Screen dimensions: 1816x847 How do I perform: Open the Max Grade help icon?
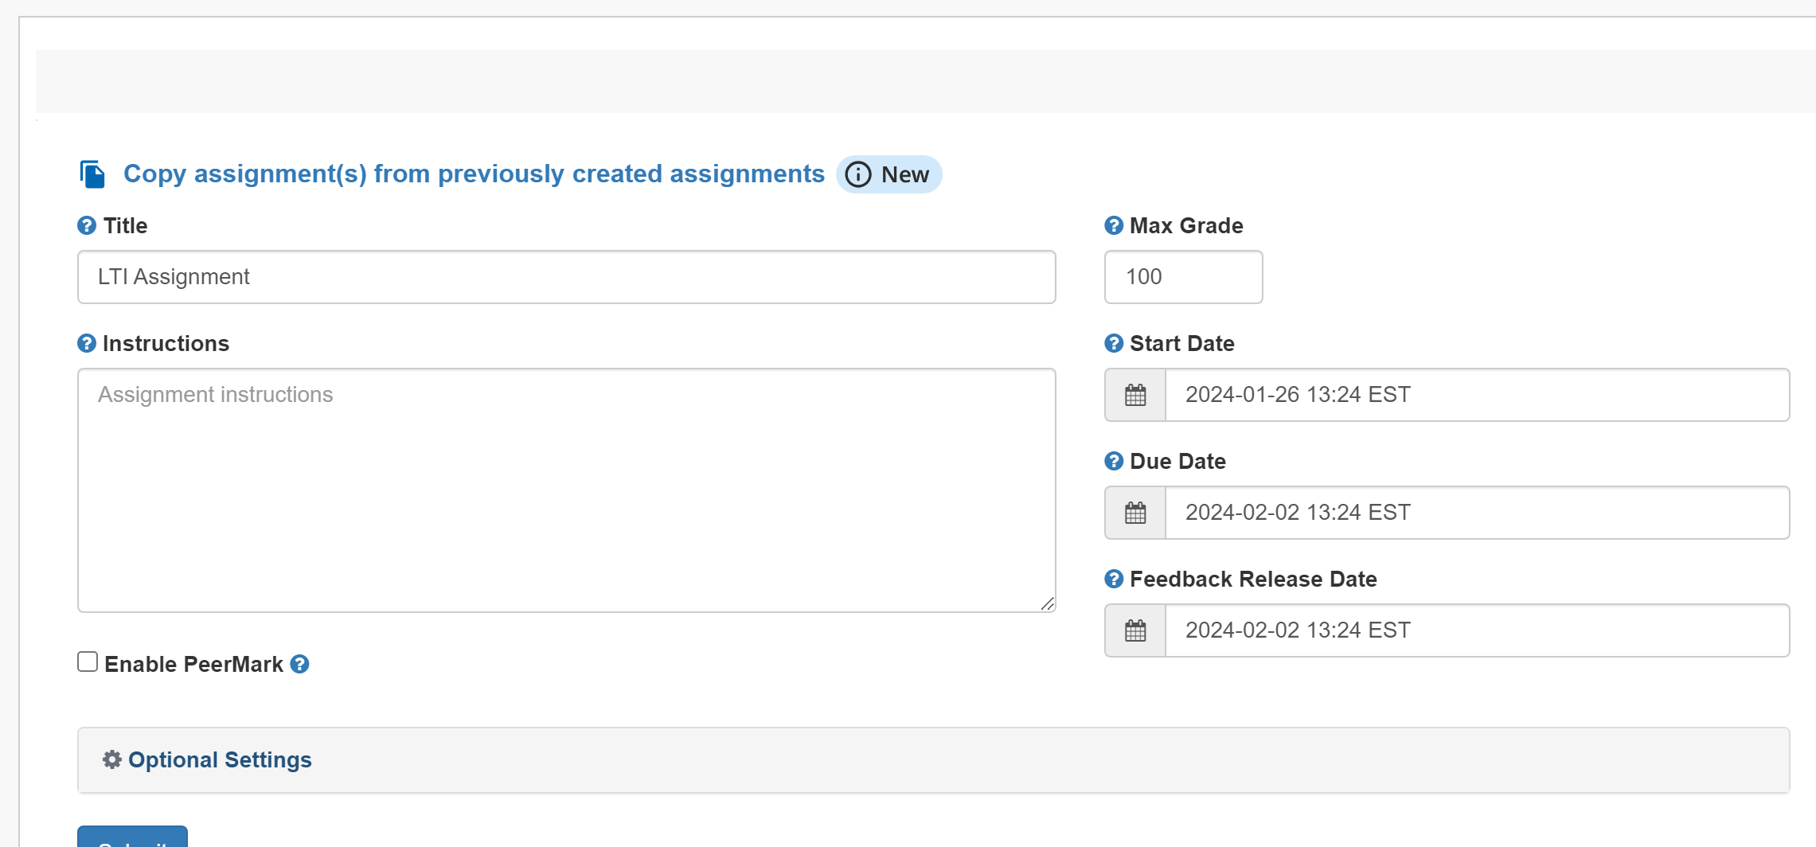click(1114, 225)
